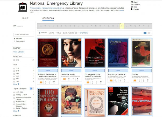Open the 100 Największych Polaków cover
The height and width of the screenshot is (117, 162).
[x=48, y=103]
